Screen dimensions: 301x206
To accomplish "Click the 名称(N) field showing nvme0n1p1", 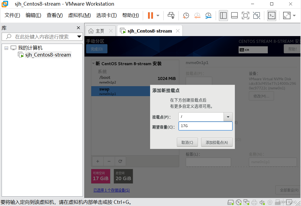I will [x=273, y=162].
